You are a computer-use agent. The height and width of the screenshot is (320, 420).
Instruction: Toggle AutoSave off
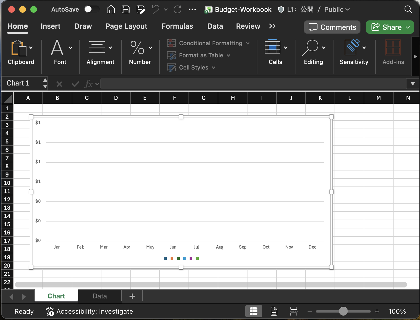tap(92, 9)
